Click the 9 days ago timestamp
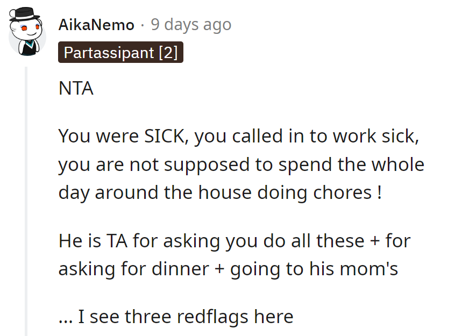 190,24
